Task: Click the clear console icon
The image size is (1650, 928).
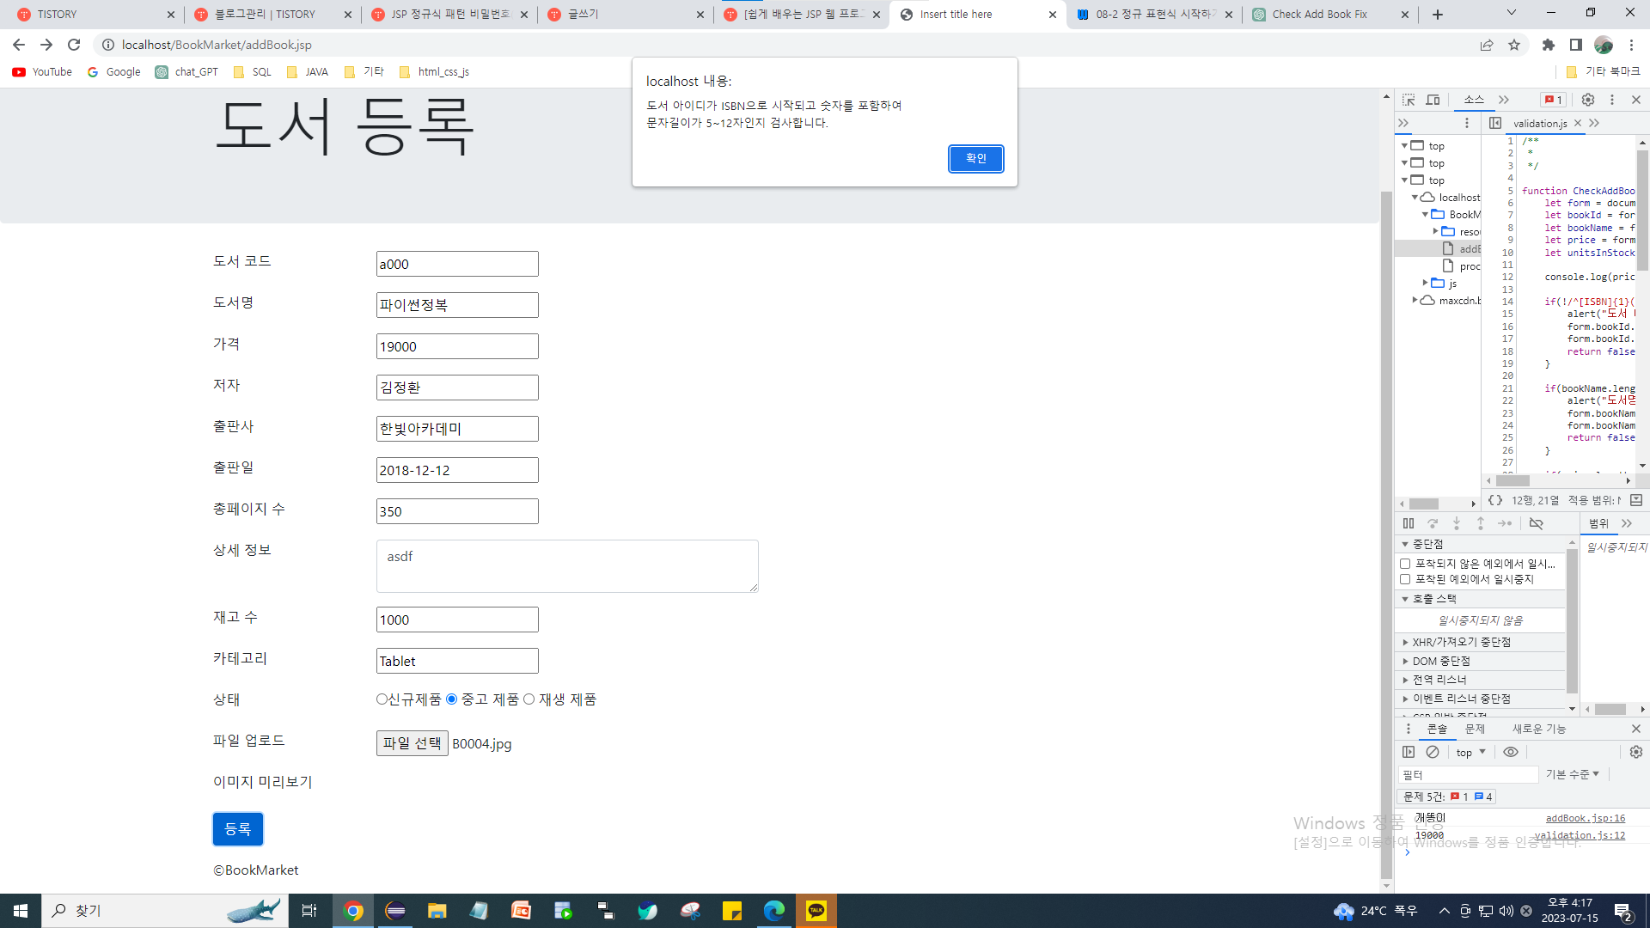Action: click(x=1433, y=752)
